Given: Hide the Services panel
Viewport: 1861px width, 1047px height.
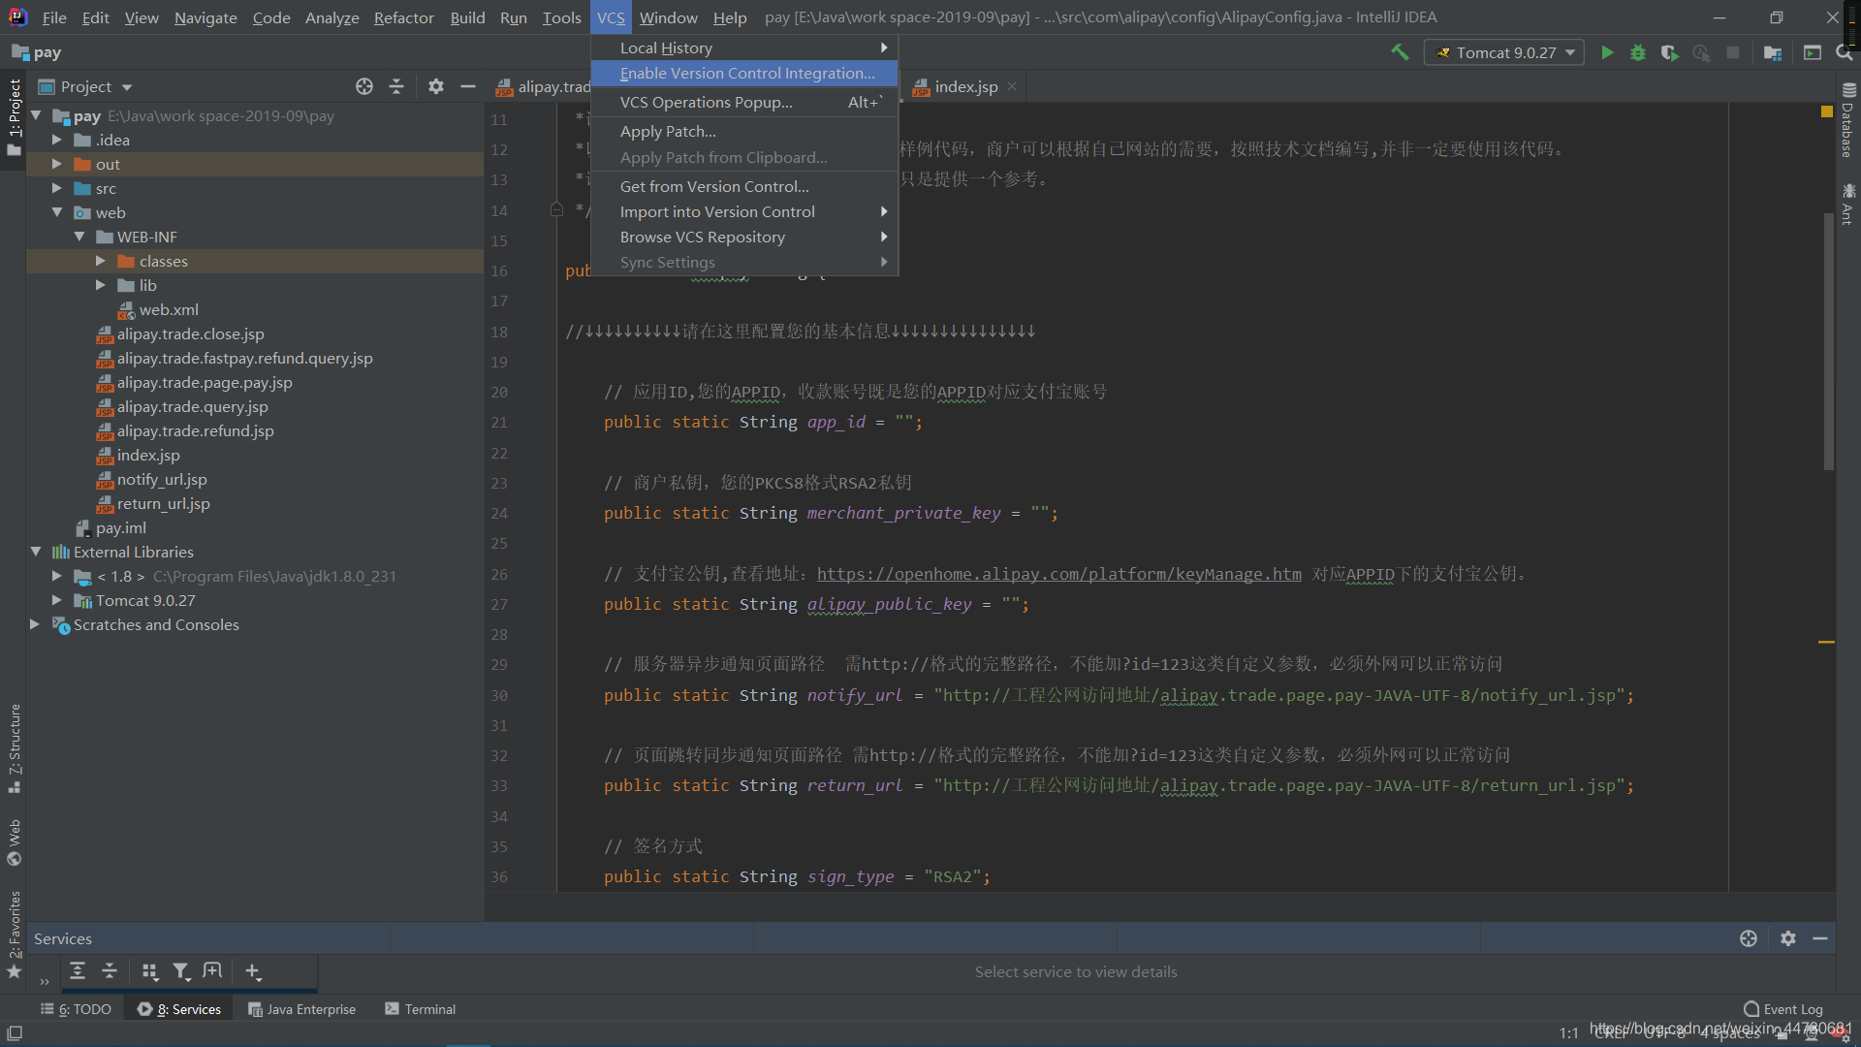Looking at the screenshot, I should coord(1820,938).
